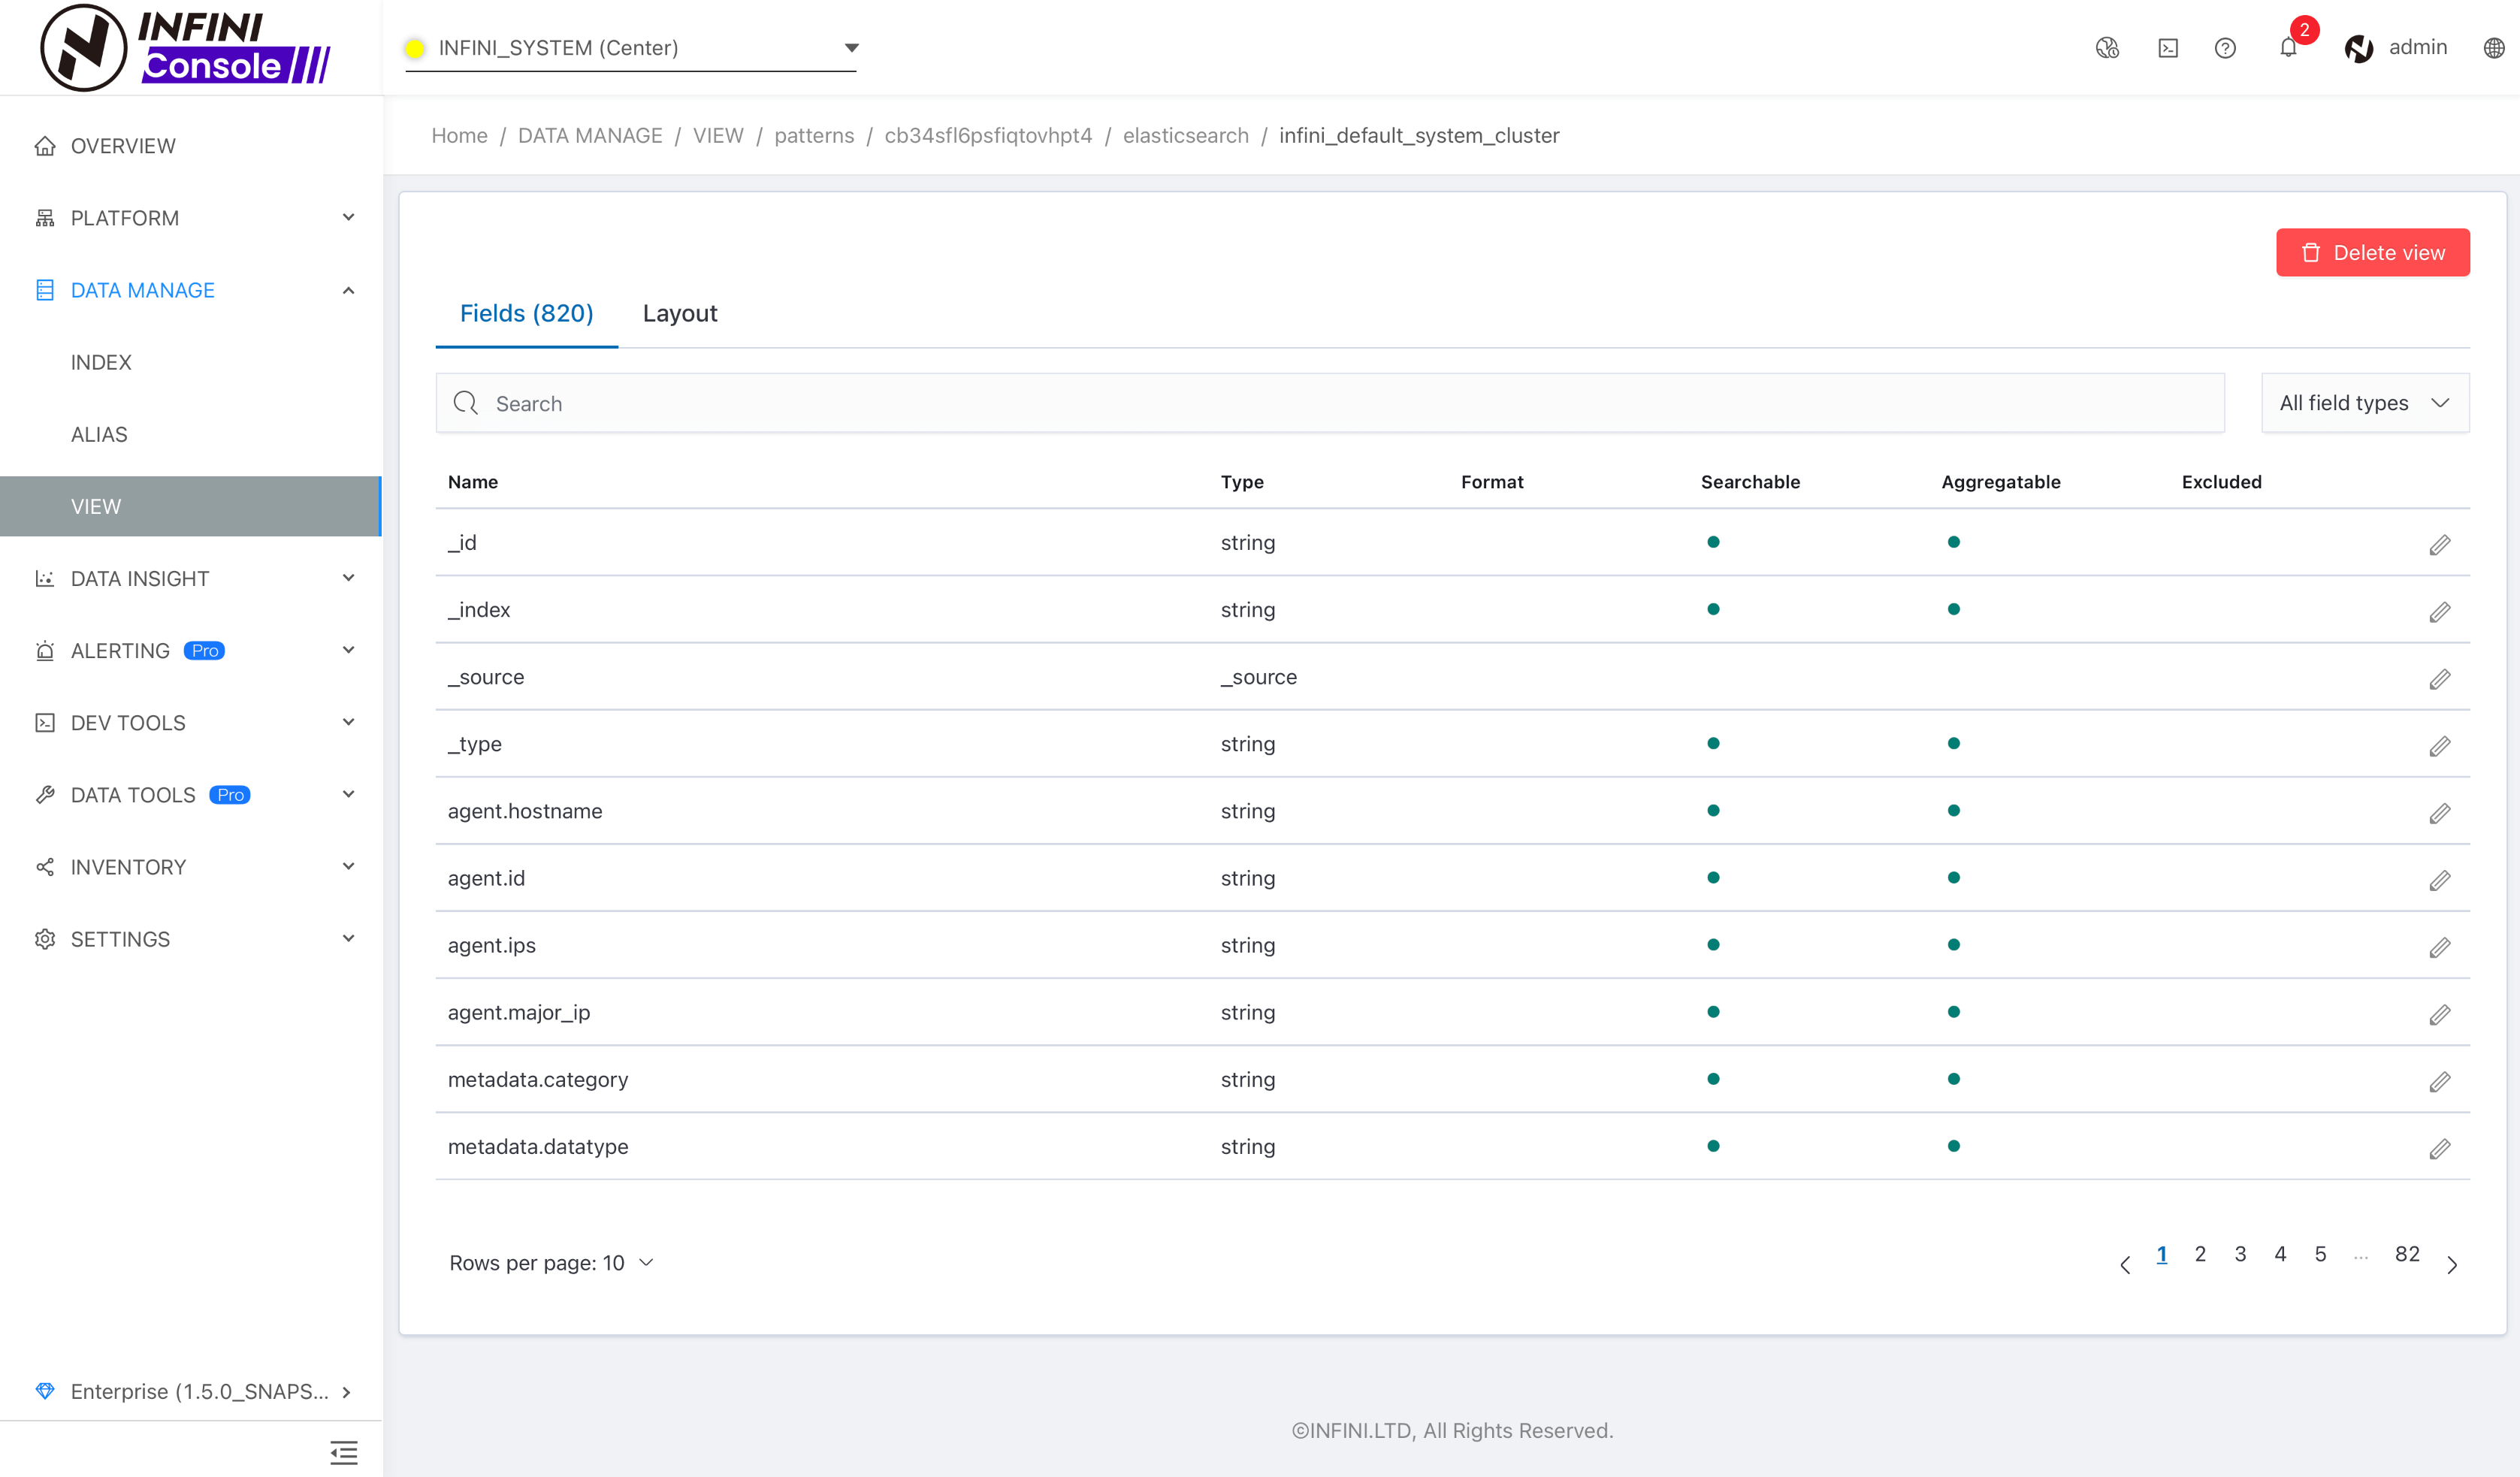Screen dimensions: 2520x1477
Task: Open the INFINI_SYSTEM cluster selector dropdown
Action: (x=631, y=48)
